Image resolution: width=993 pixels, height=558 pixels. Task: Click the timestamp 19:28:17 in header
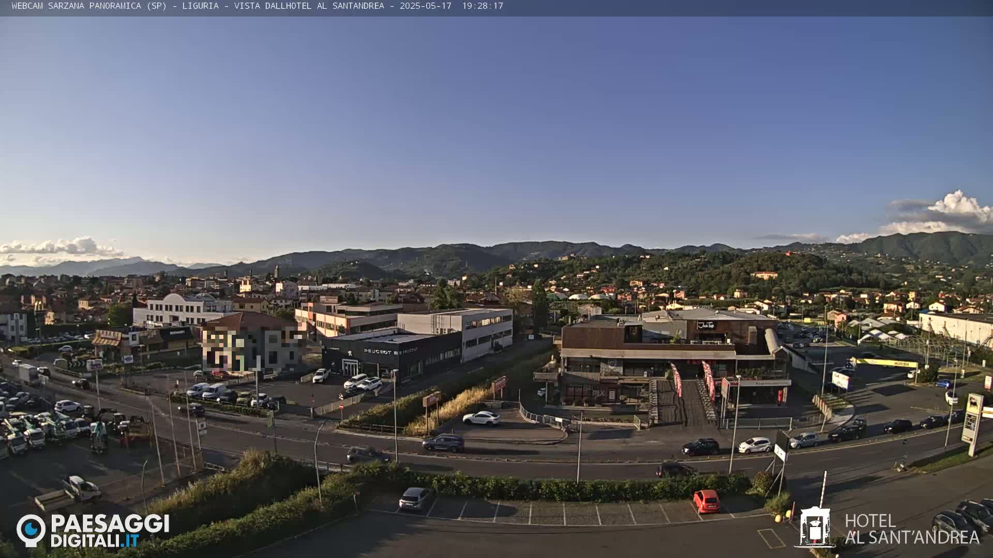tap(483, 6)
